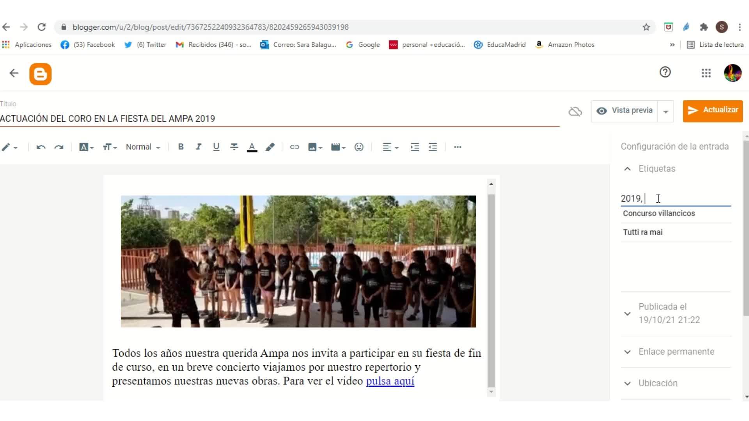Image resolution: width=749 pixels, height=421 pixels.
Task: Open the pulsa aquí hyperlink
Action: (x=390, y=381)
